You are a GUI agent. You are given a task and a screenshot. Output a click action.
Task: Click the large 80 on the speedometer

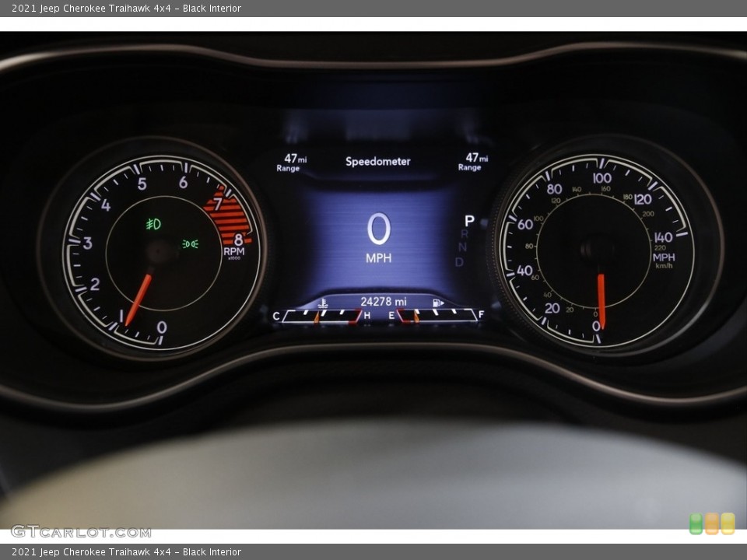click(x=554, y=189)
